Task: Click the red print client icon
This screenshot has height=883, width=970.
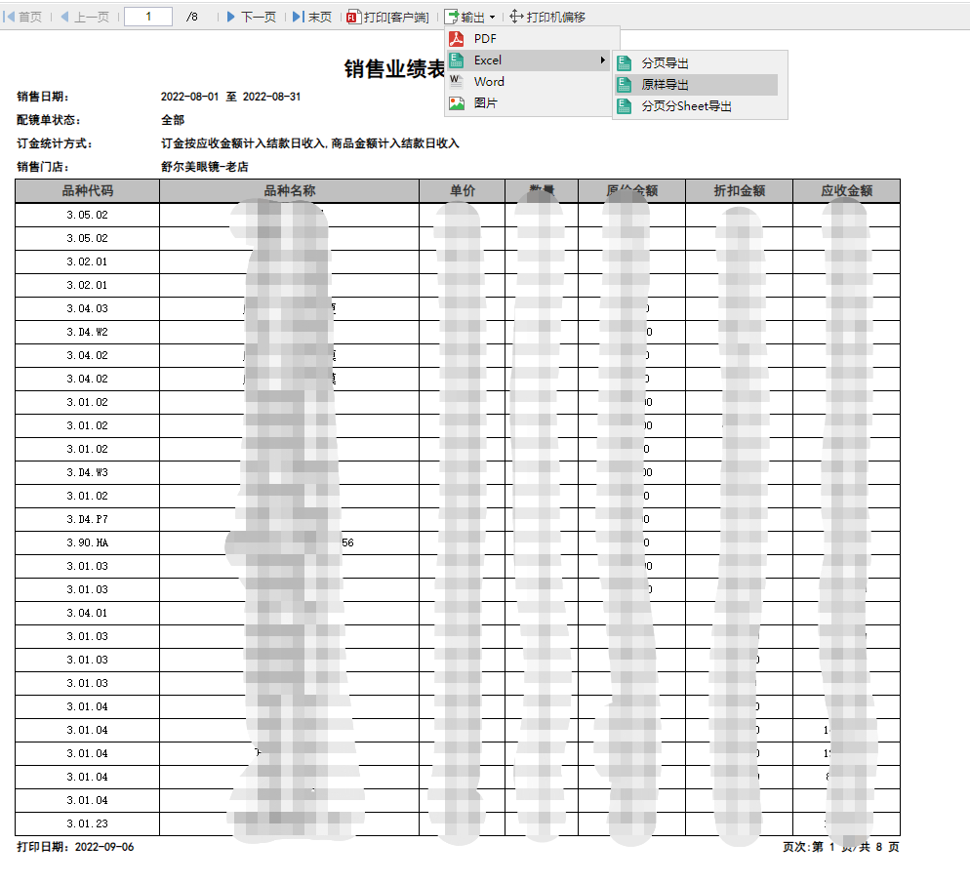Action: coord(353,17)
